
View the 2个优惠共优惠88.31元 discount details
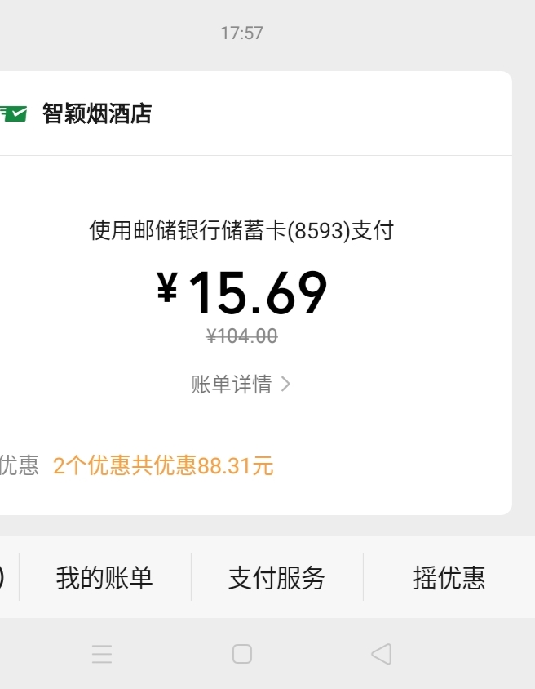163,466
